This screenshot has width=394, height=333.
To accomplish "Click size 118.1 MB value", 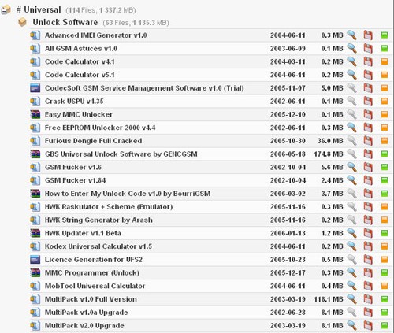I will (x=329, y=299).
